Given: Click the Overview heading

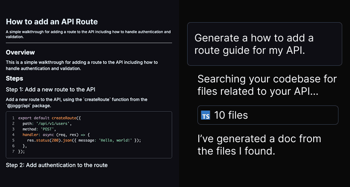Looking at the screenshot, I should click(x=21, y=53).
